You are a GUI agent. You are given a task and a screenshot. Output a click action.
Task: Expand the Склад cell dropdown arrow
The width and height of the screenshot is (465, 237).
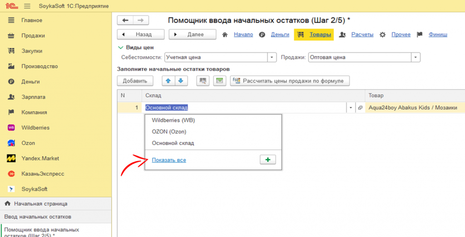tap(351, 108)
